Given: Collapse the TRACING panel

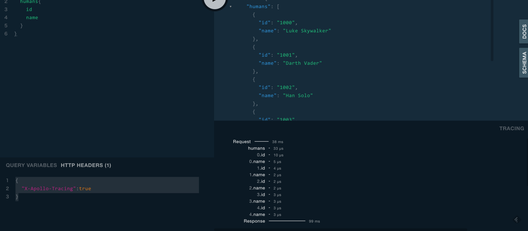Looking at the screenshot, I should (511, 128).
